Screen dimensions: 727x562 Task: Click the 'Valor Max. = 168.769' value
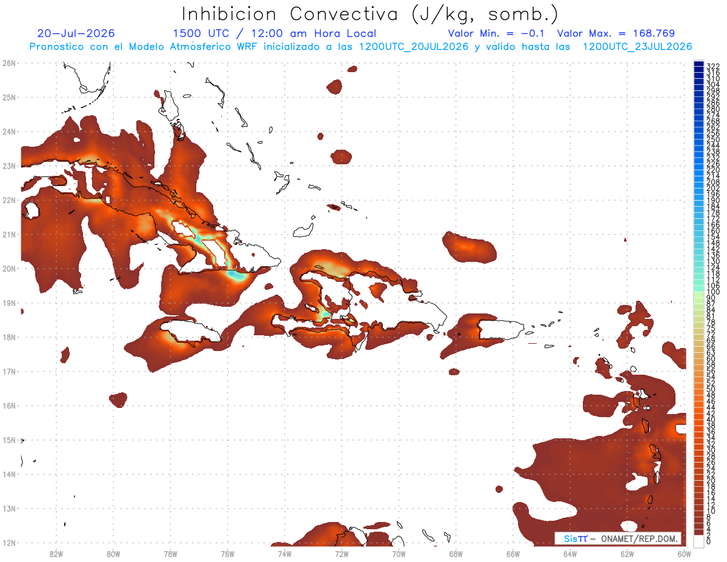(x=616, y=33)
